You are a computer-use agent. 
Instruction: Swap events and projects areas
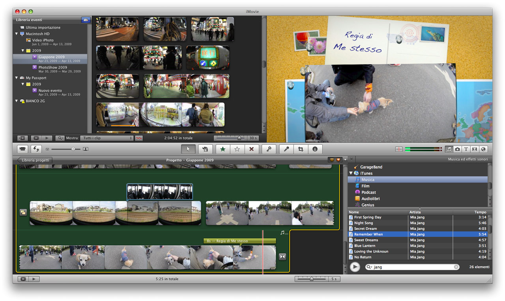pyautogui.click(x=37, y=149)
